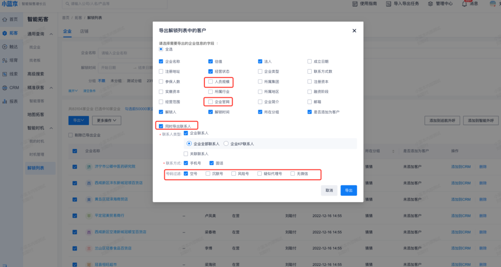Open the 培育 sidebar icon
Image resolution: width=501 pixels, height=267 pixels.
[5, 61]
